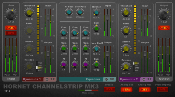Viewport: 175px width, 97px height.
Task: Toggle the Equalizer power icon
Action: [x=106, y=79]
